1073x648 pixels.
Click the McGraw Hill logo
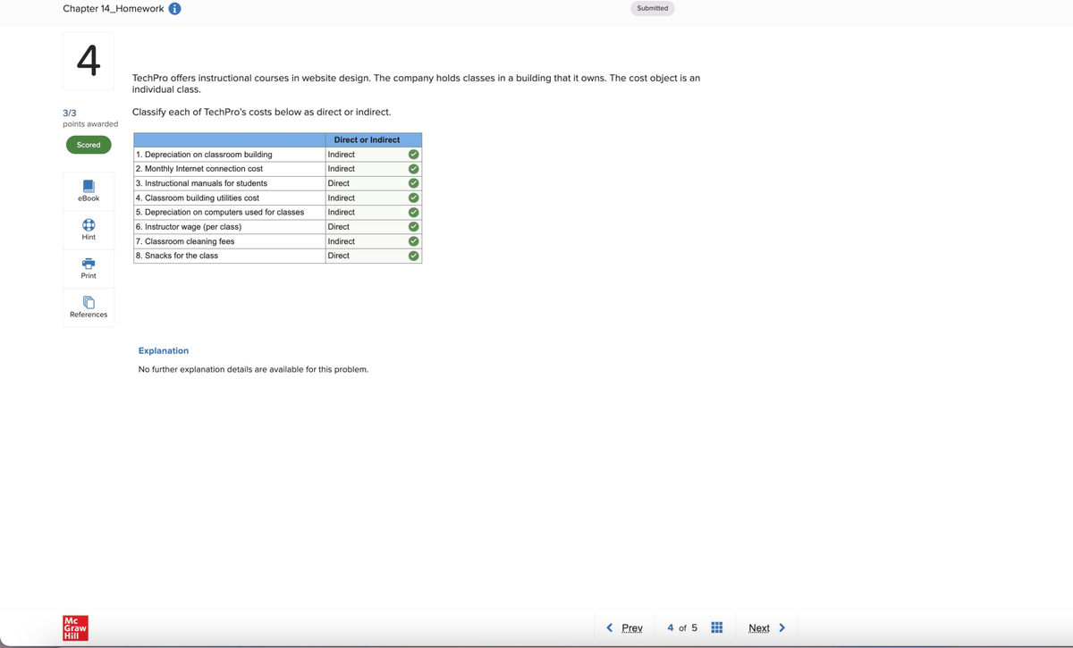[x=75, y=627]
